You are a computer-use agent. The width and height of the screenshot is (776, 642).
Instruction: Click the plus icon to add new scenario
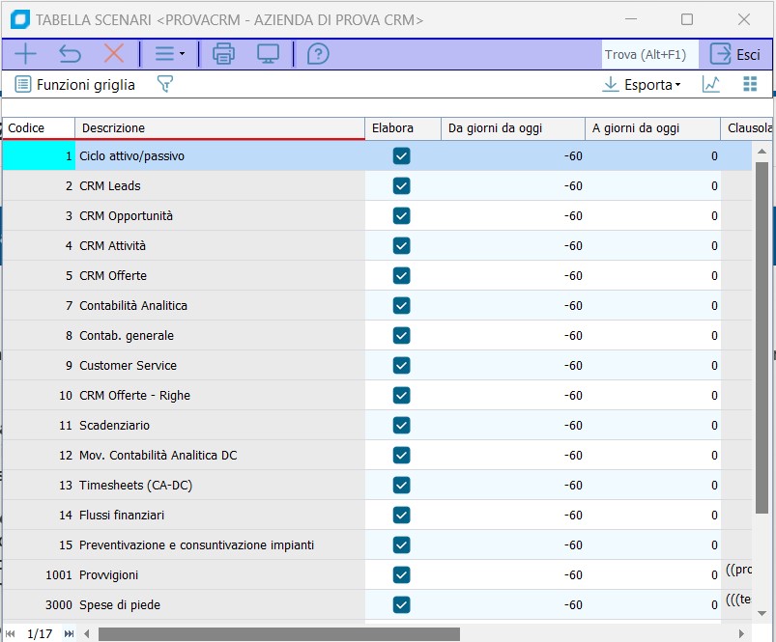click(25, 54)
